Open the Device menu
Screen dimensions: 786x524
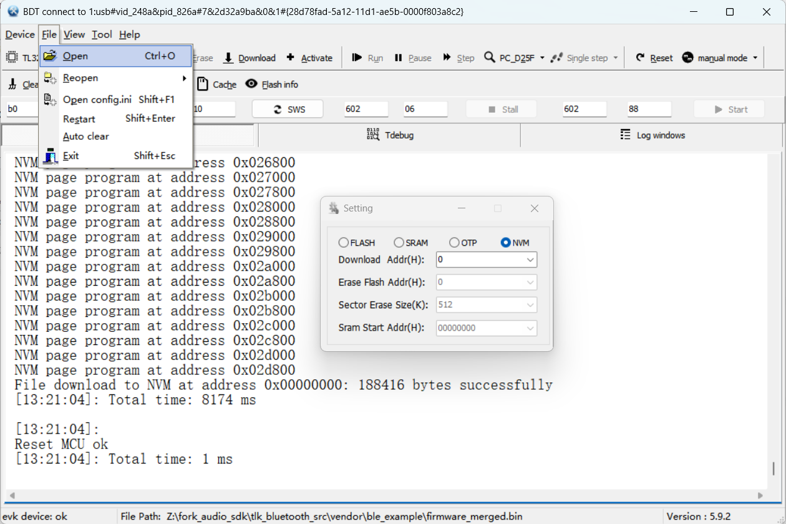coord(20,35)
